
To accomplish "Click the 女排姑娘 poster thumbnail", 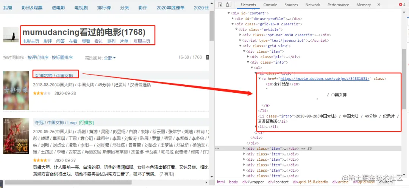I will tap(16, 90).
